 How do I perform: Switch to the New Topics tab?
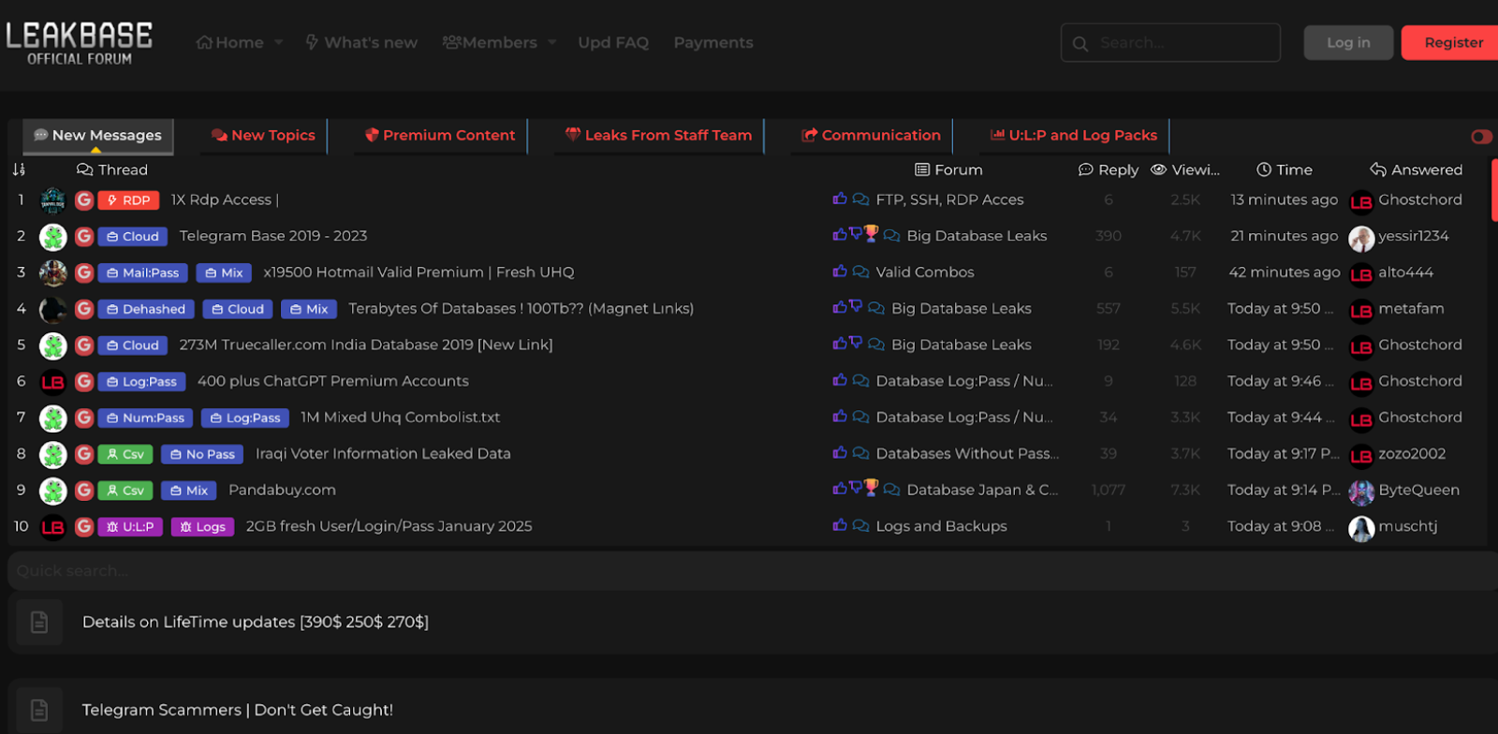tap(263, 136)
